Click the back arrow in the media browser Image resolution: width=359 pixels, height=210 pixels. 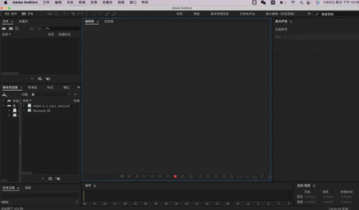point(75,94)
